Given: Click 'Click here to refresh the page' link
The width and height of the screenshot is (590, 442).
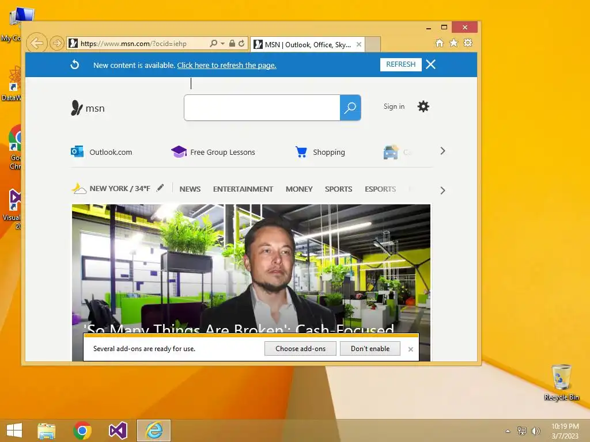Looking at the screenshot, I should (x=226, y=66).
